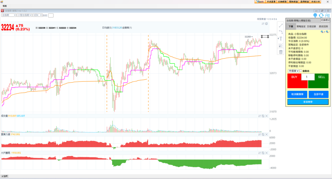This screenshot has width=332, height=179.
Task: Pick the fan lines drawing tool
Action: 281,45
